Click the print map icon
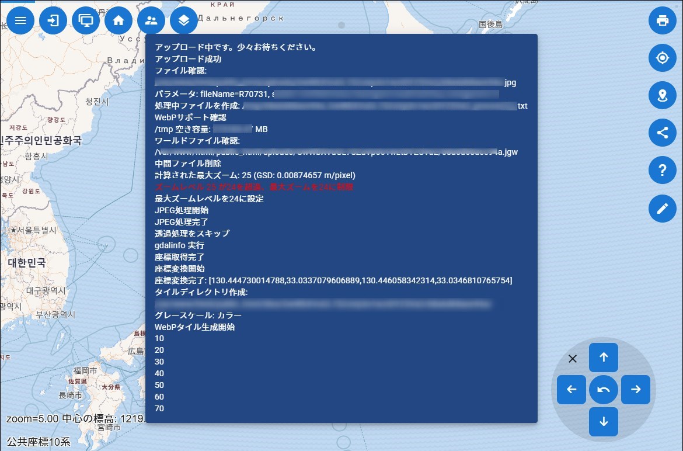The height and width of the screenshot is (451, 683). (x=663, y=21)
